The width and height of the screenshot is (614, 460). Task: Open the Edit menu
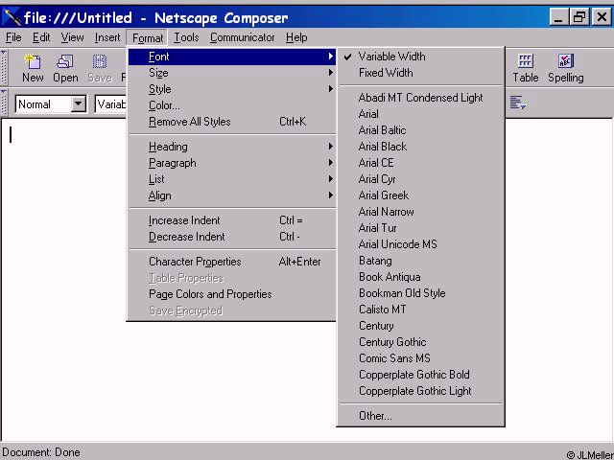coord(41,37)
